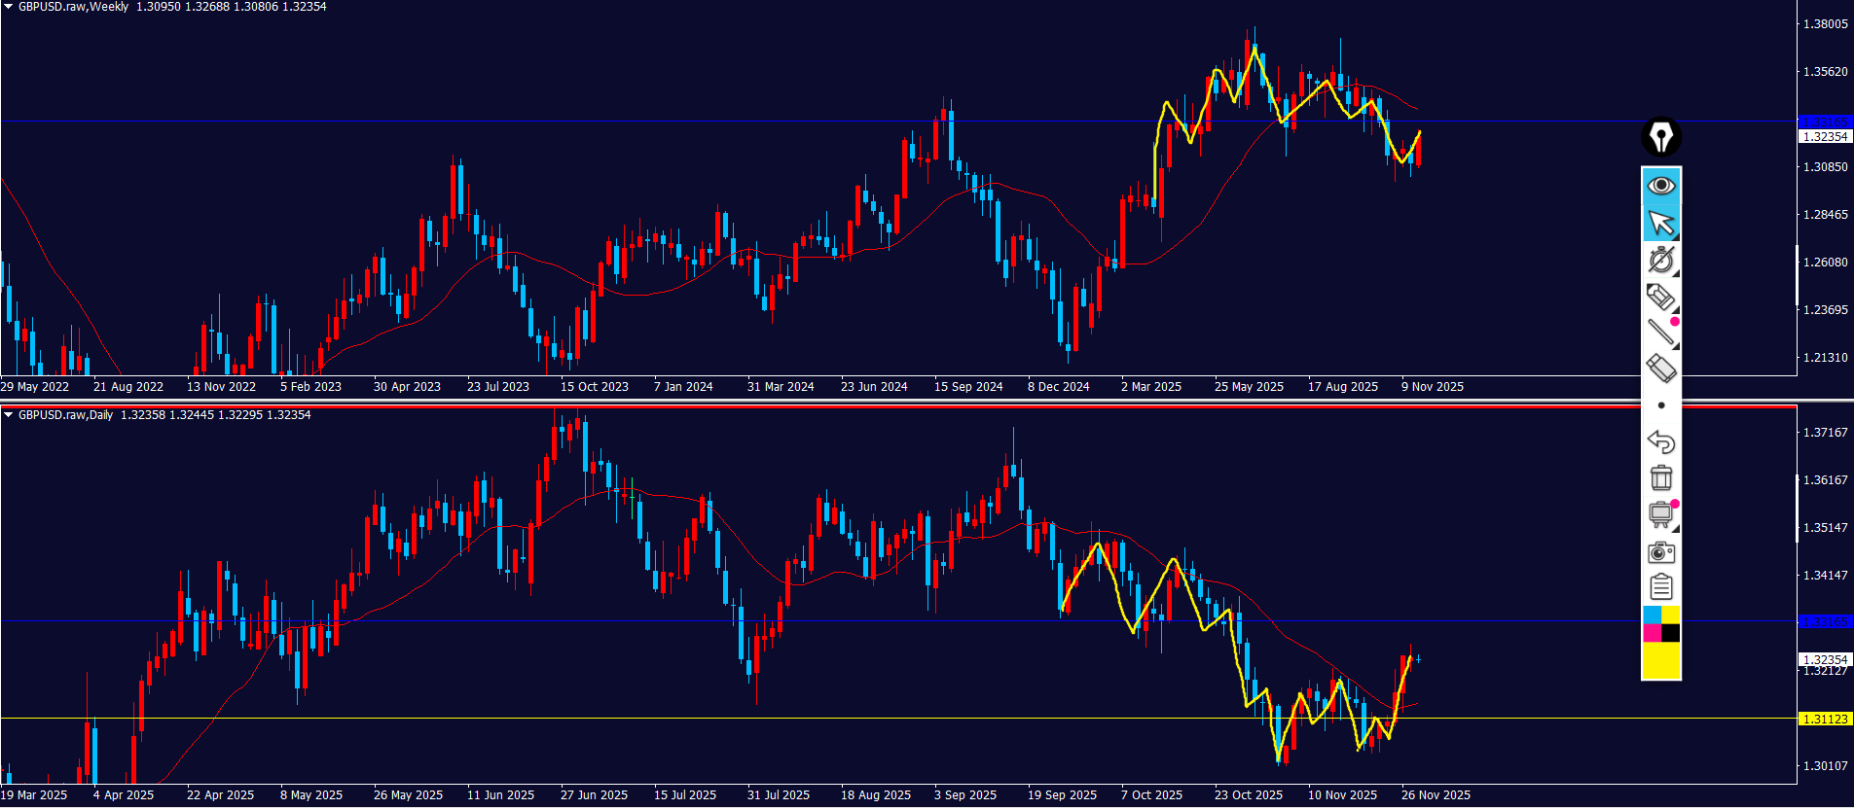This screenshot has height=809, width=1854.
Task: Take a screenshot with the camera icon
Action: point(1660,552)
